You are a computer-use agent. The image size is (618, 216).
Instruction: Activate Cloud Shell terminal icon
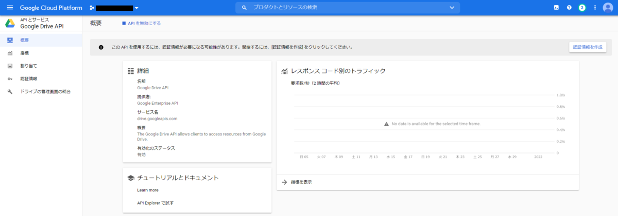556,8
